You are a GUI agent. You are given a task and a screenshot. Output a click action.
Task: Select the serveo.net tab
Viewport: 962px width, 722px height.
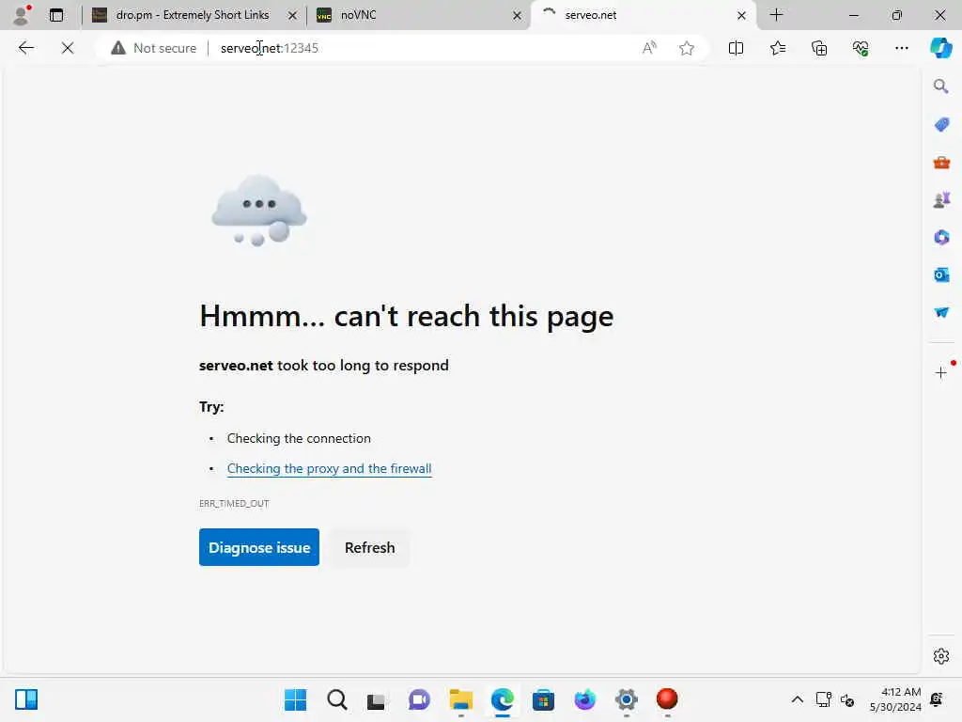[x=643, y=15]
